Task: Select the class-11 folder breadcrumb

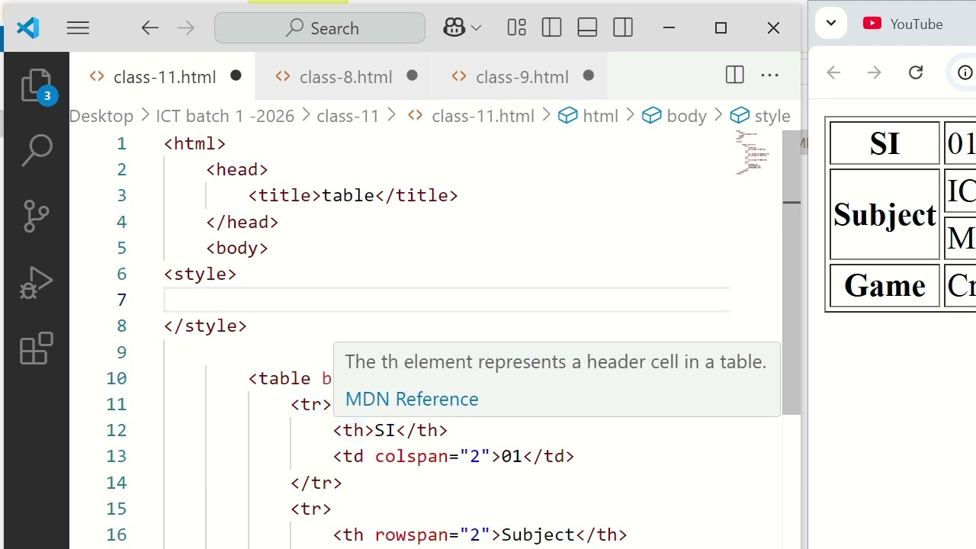Action: 348,116
